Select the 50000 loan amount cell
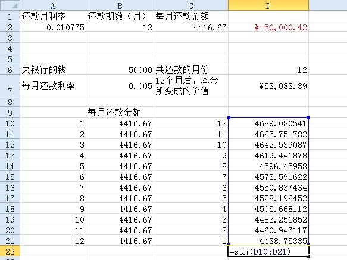 coord(120,69)
